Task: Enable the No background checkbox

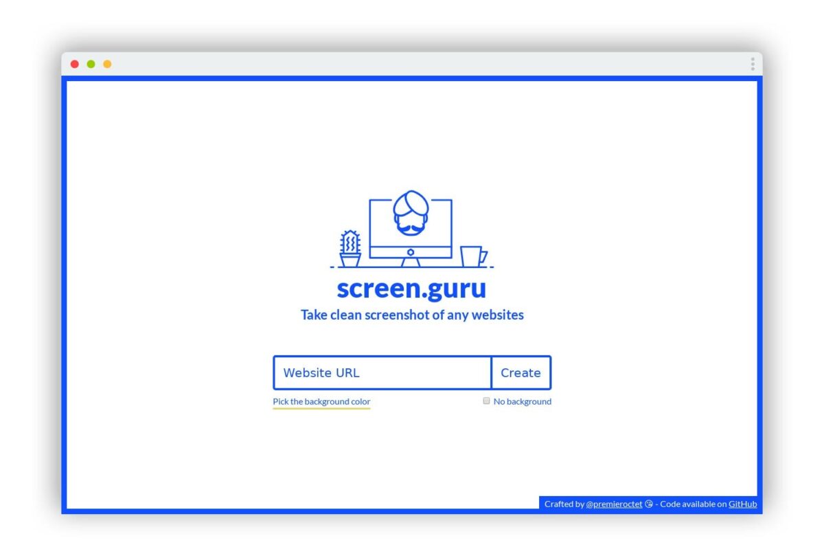Action: click(486, 401)
